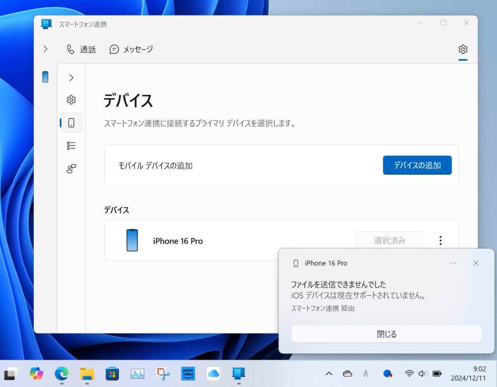Open Microsoft Store from the taskbar
This screenshot has height=387, width=497.
pyautogui.click(x=112, y=373)
